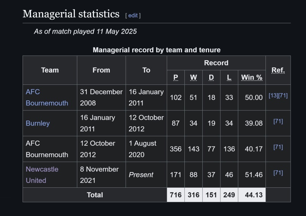
Task: Click the '87' games played cell
Action: tap(176, 123)
